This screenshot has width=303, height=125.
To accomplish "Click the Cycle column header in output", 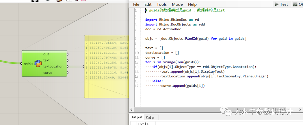I will point(143,123).
